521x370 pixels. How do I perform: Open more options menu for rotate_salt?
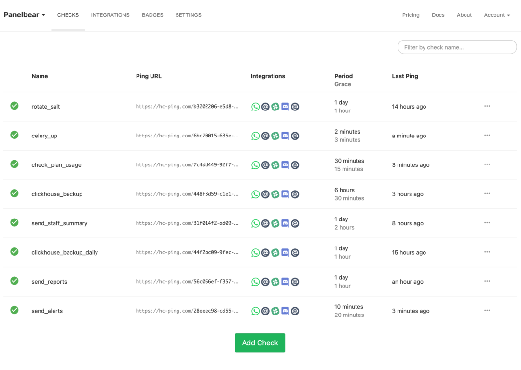point(487,106)
